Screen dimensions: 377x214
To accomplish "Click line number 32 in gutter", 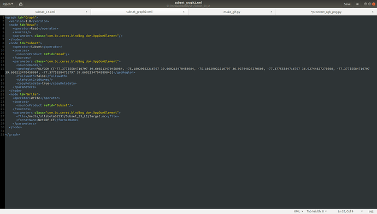I will point(2,134).
